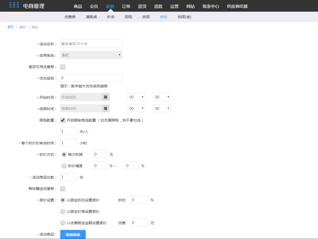The height and width of the screenshot is (239, 318).
Task: Click the 添加 breadcrumb text
Action: (x=35, y=27)
